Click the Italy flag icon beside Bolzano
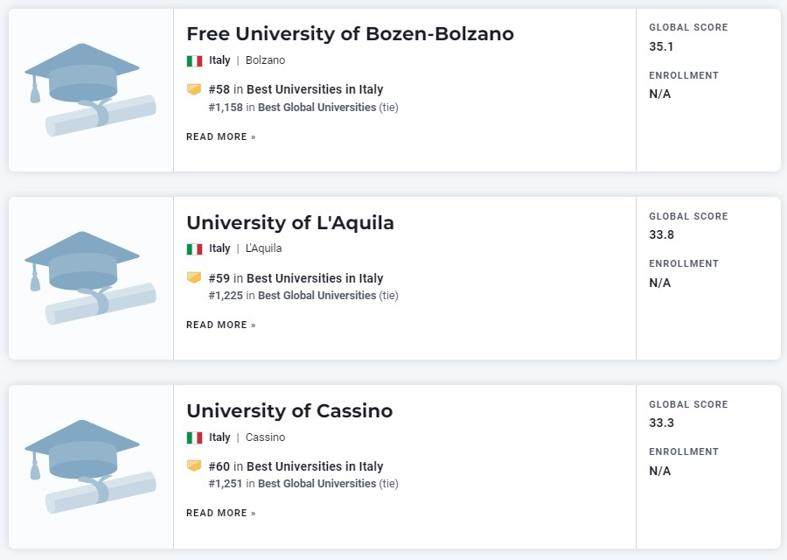 194,60
